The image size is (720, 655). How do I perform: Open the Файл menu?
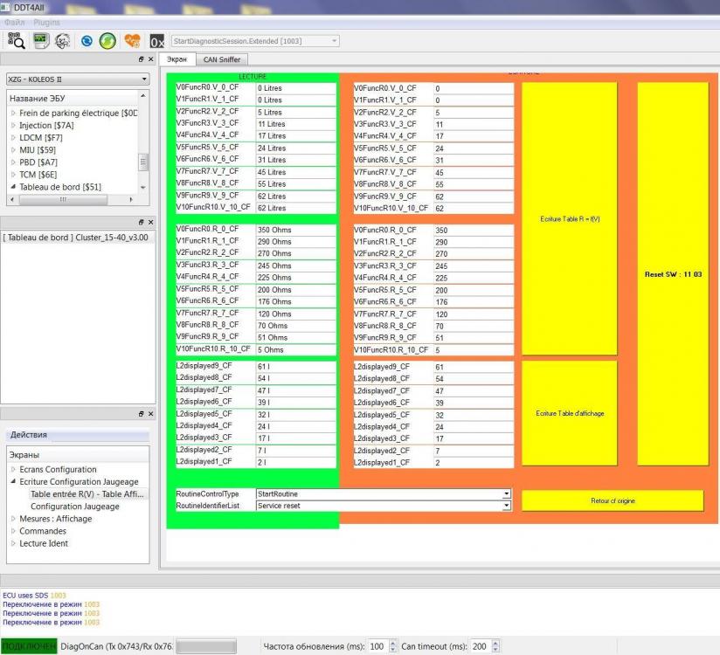14,22
